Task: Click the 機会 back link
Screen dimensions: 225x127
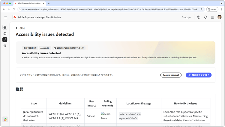Action: [22, 28]
